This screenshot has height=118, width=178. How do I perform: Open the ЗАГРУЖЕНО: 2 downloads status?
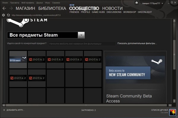pyautogui.click(x=88, y=110)
